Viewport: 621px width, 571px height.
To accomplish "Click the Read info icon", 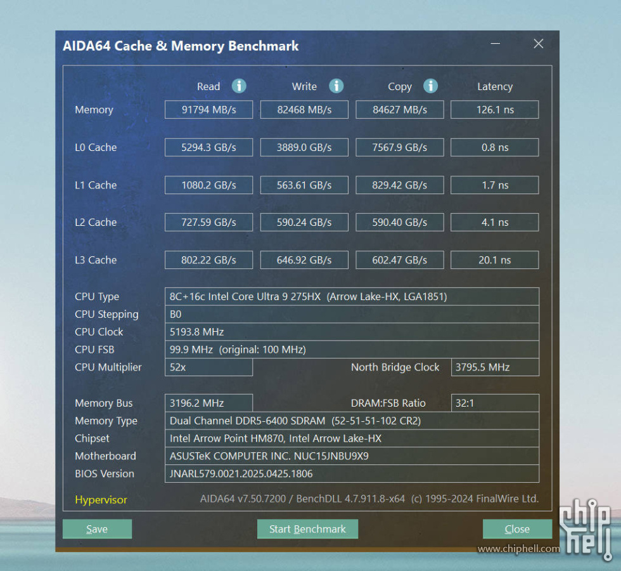I will [239, 86].
